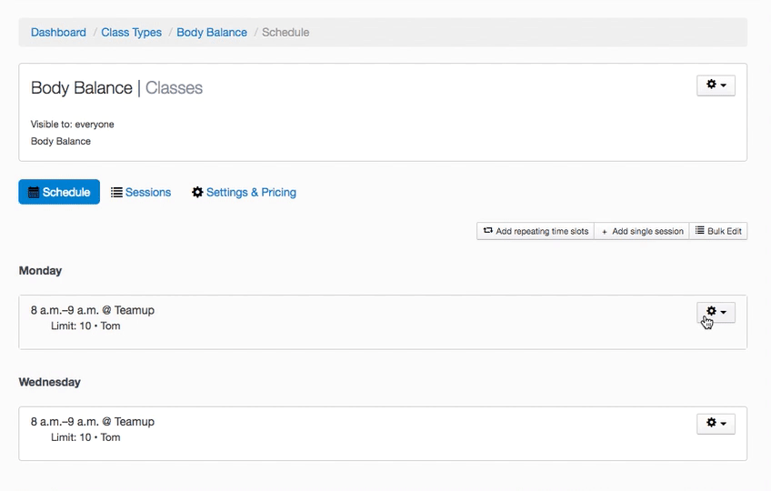Image resolution: width=771 pixels, height=491 pixels.
Task: Select Monday's 8 a.m.–9 a.m. time slot
Action: tap(93, 310)
